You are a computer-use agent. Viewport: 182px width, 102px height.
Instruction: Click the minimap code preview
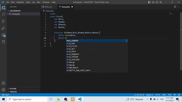171,14
